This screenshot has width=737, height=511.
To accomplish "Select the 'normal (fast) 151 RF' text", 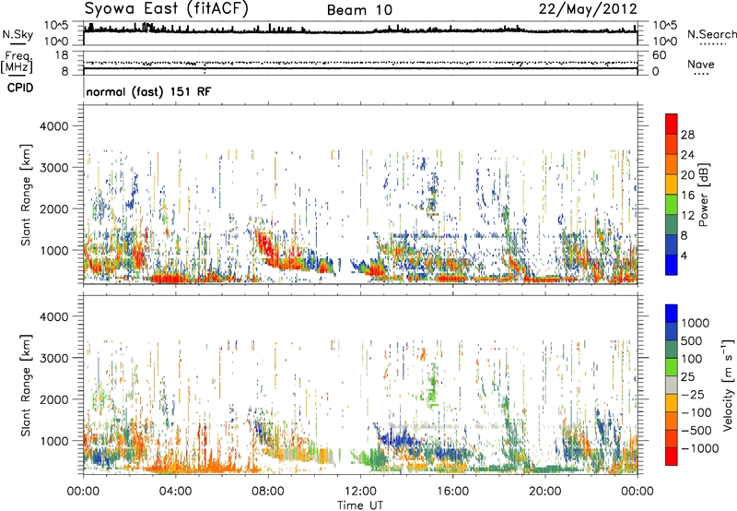I will pyautogui.click(x=148, y=91).
